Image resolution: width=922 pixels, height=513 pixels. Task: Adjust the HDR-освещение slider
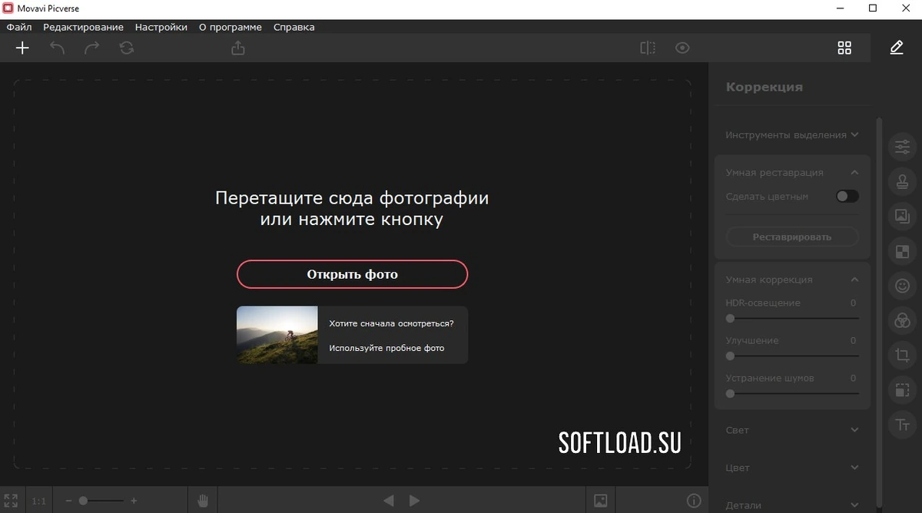click(792, 318)
